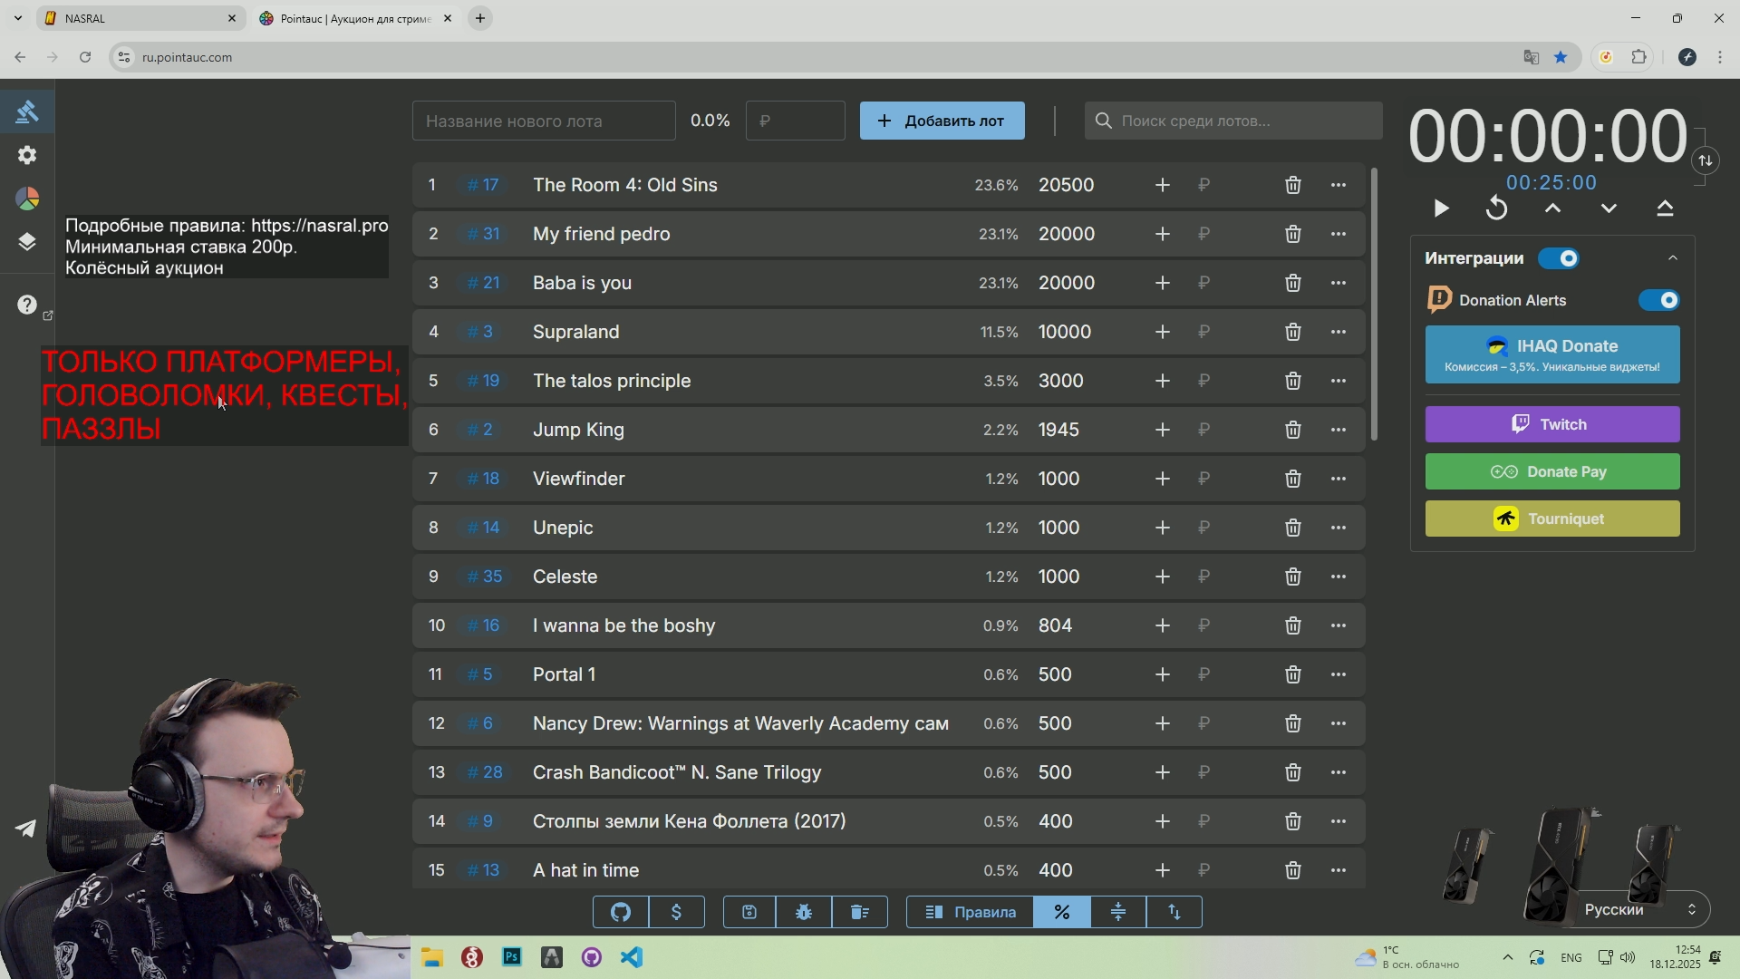Image resolution: width=1740 pixels, height=979 pixels.
Task: Click the GitHub icon in bottom toolbar
Action: pyautogui.click(x=621, y=912)
